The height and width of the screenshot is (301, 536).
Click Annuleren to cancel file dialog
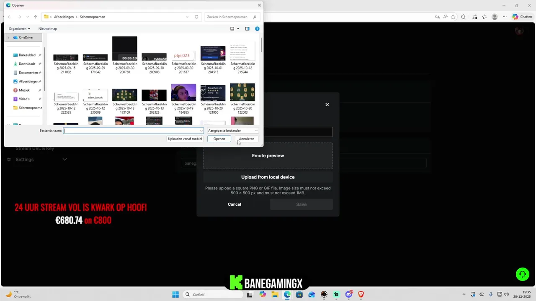click(x=247, y=139)
